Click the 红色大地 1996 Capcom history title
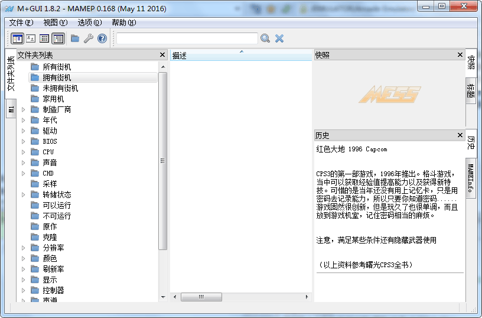Screen dimensions: 482x318 [x=351, y=149]
